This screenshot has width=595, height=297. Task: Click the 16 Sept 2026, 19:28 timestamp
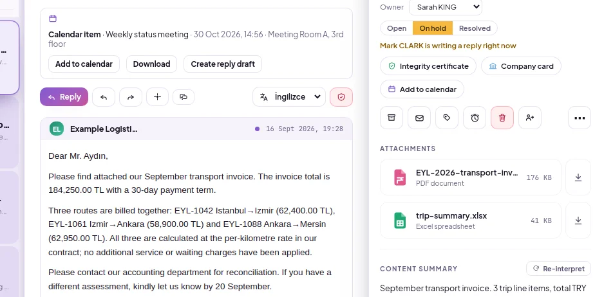click(305, 129)
